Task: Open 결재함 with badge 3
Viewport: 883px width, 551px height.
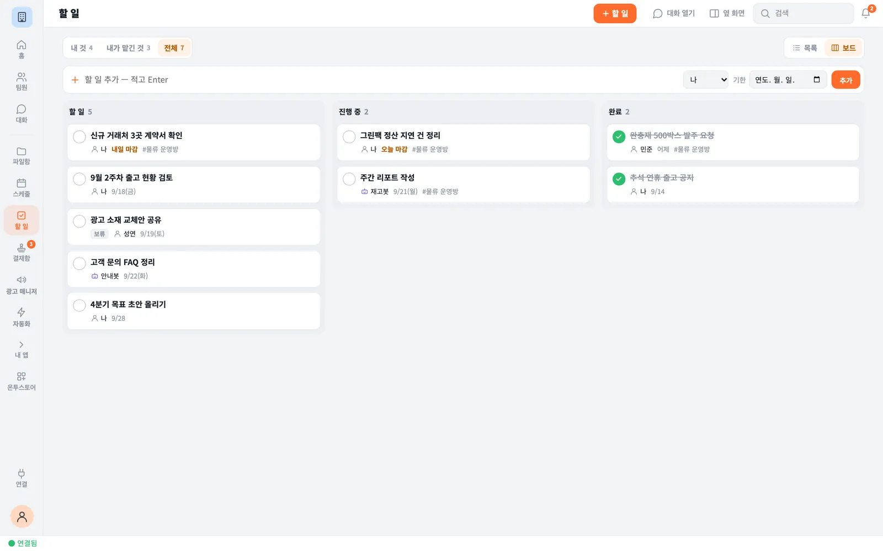Action: click(x=22, y=252)
